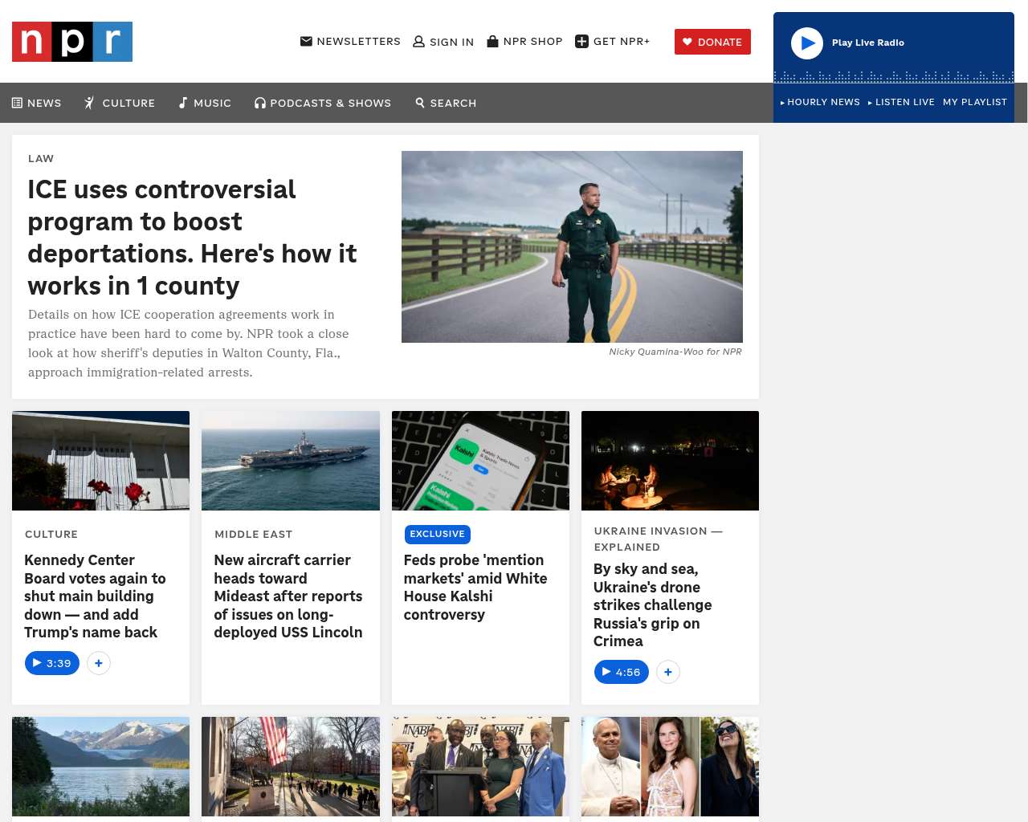Open the aircraft carrier Mideast headline
The image size is (1028, 822).
pyautogui.click(x=288, y=596)
